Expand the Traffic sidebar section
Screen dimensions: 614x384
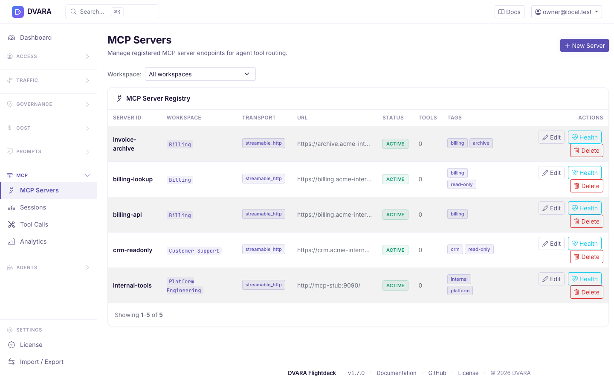coord(49,80)
